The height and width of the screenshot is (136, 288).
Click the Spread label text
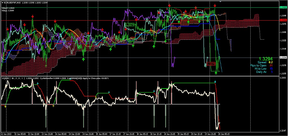click(262, 62)
